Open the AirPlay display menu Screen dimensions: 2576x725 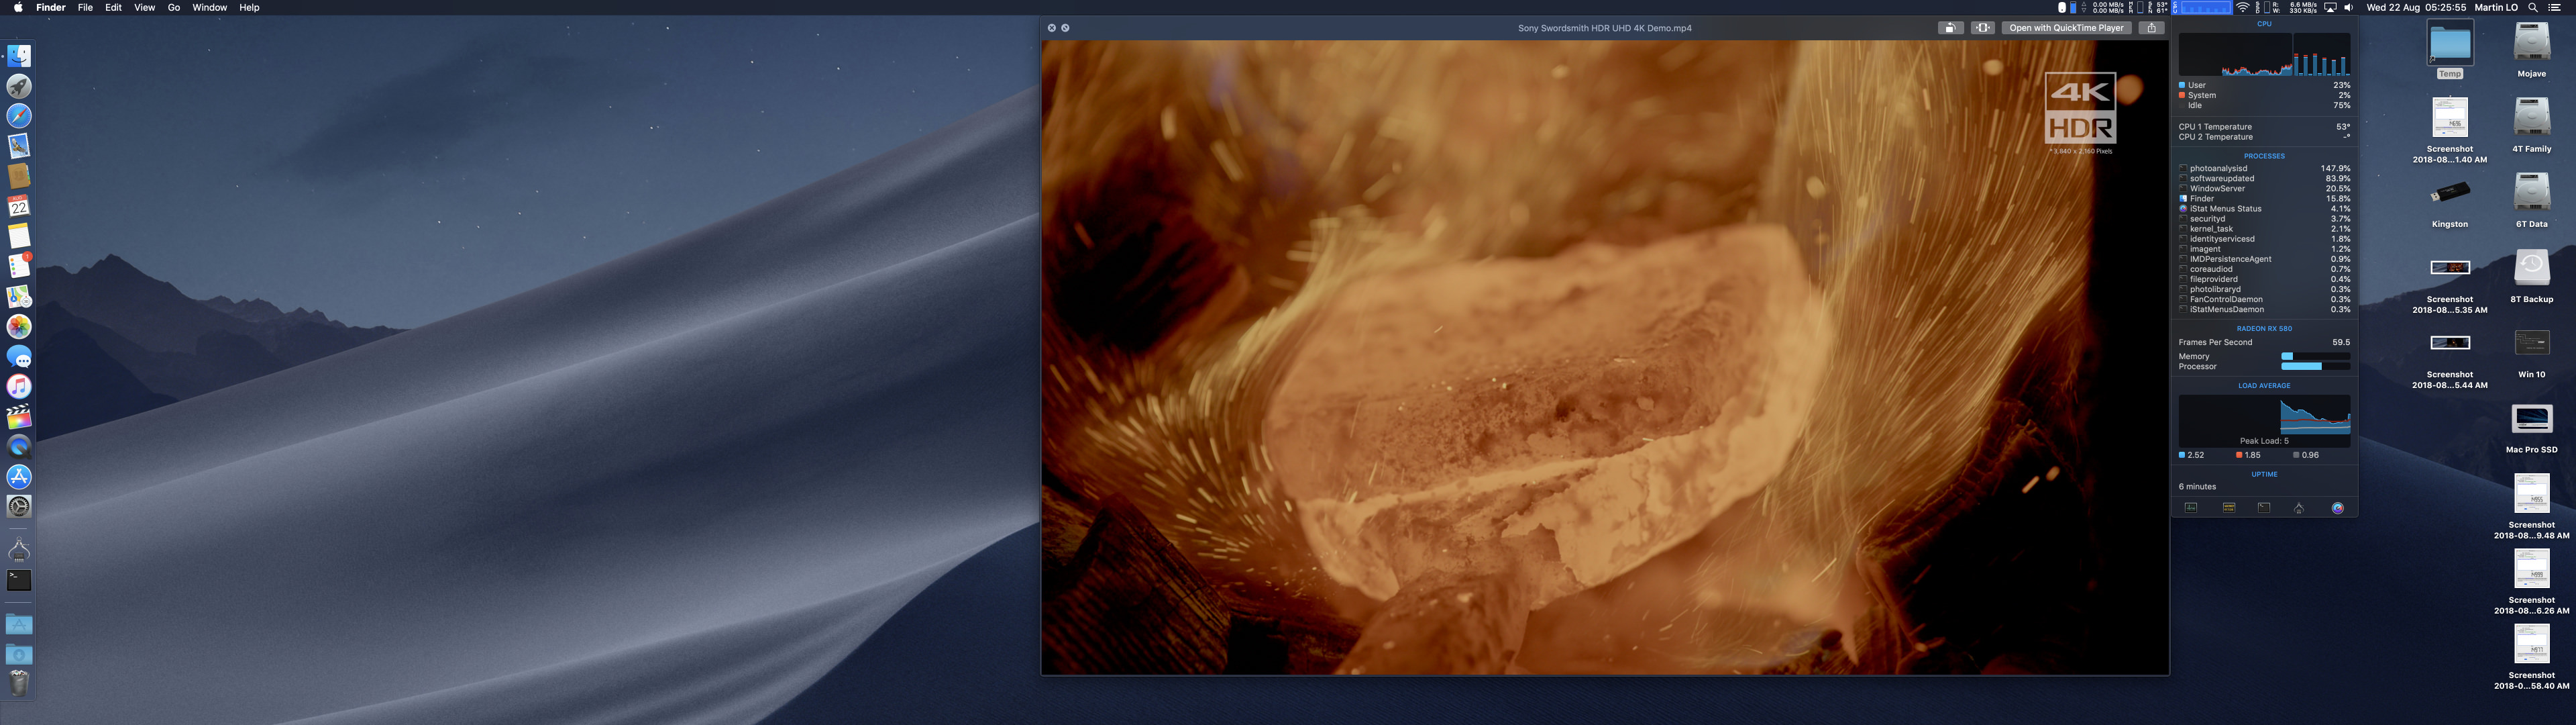[2330, 7]
